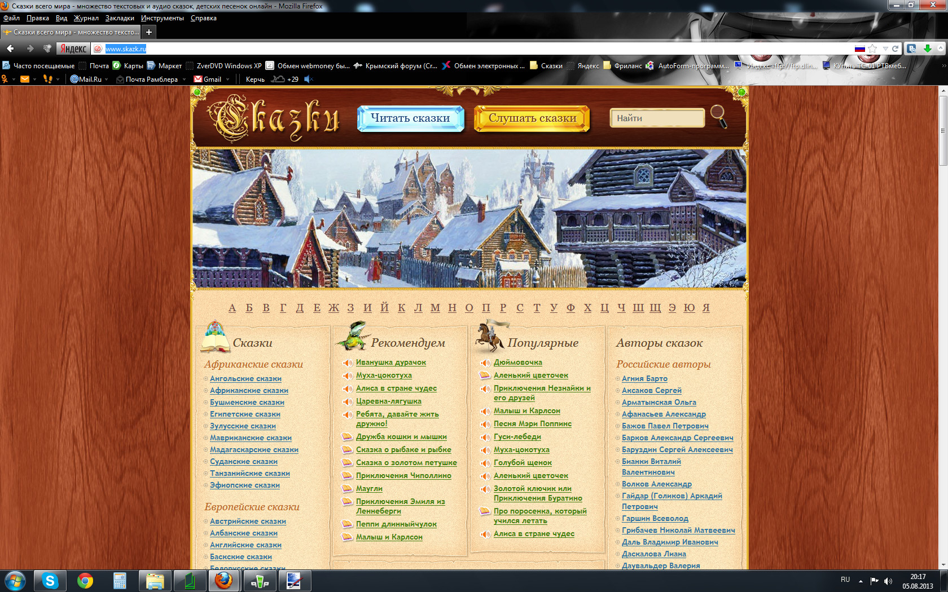Select the Сказки всего мира tab
This screenshot has width=948, height=592.
[71, 32]
